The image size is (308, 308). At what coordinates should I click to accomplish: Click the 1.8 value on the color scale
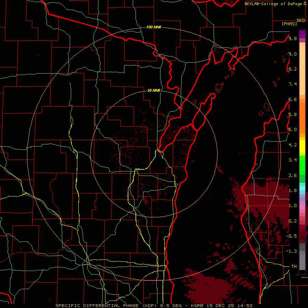(x=293, y=191)
